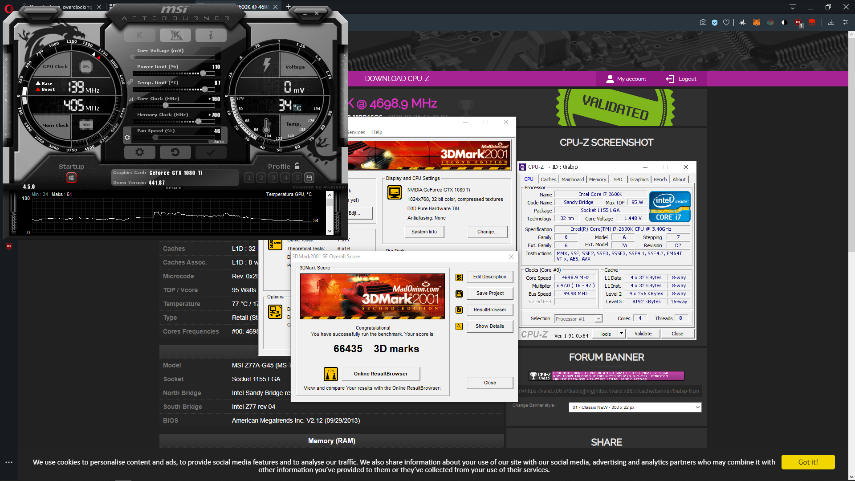855x481 pixels.
Task: Open the voltage/frequency curve editor icon near Core Clock
Action: click(x=131, y=99)
